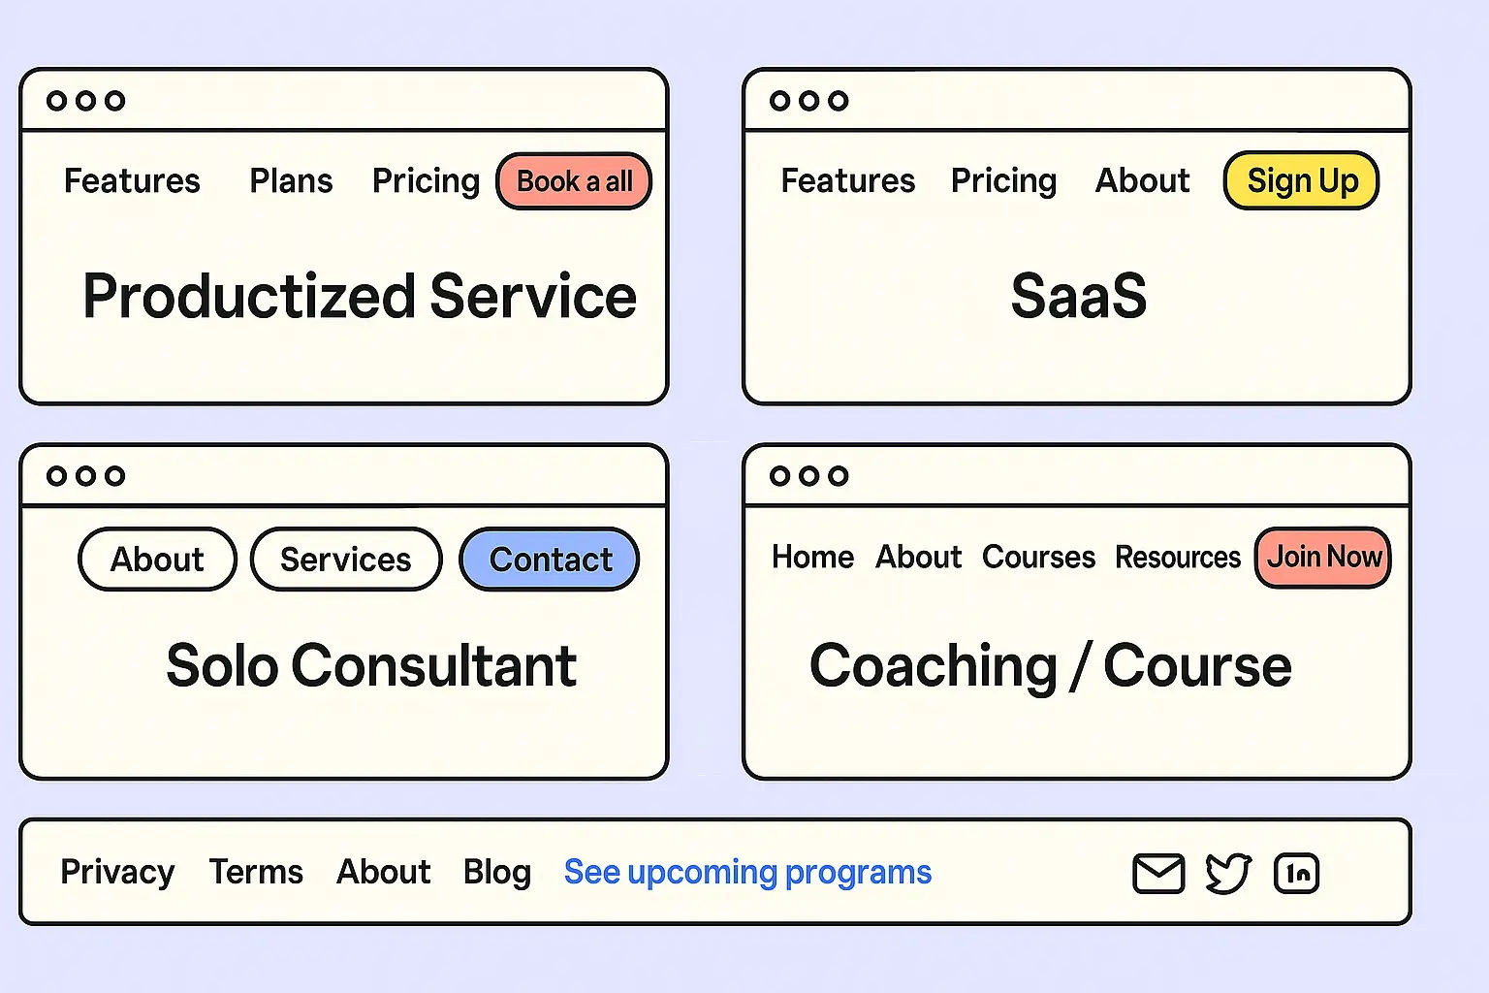Click the 'Book a all' coral button
Screen dimensions: 1489x993
(574, 181)
